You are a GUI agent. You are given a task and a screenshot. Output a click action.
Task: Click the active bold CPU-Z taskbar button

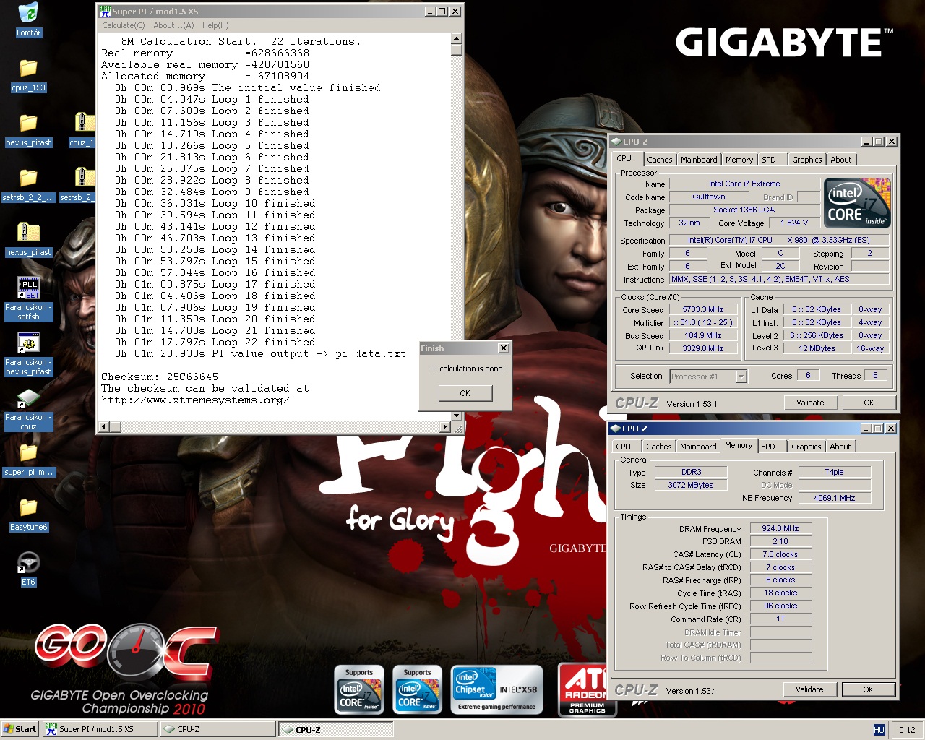pos(336,729)
